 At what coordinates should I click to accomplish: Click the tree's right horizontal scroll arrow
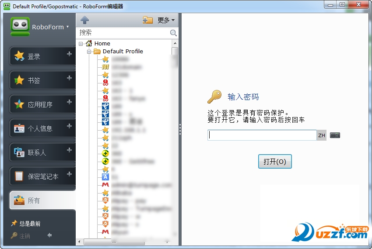pyautogui.click(x=167, y=242)
